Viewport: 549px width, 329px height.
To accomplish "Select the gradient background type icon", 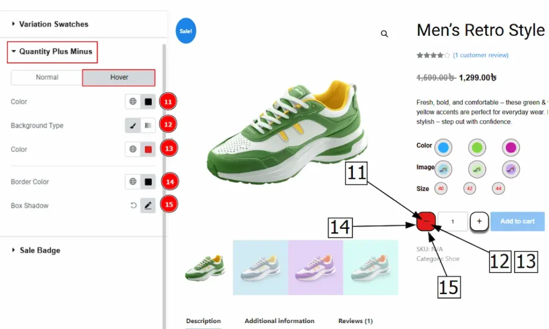I will coord(148,125).
